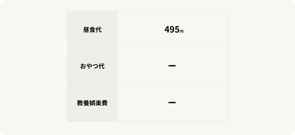Click the 代 character in 昼食代
295x135 pixels.
click(x=98, y=30)
